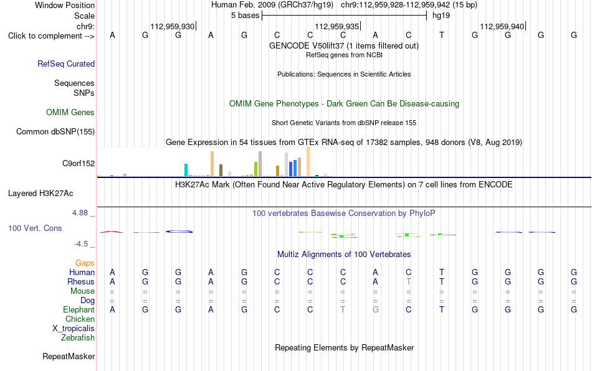
Task: Select the RepeatMasker track label
Action: [69, 356]
